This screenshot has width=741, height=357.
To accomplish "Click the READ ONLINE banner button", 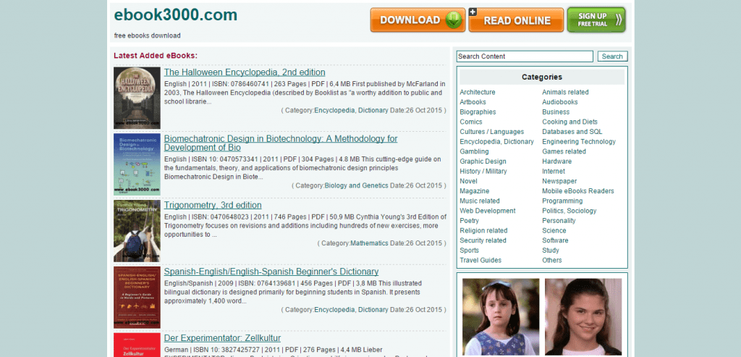I will [516, 20].
